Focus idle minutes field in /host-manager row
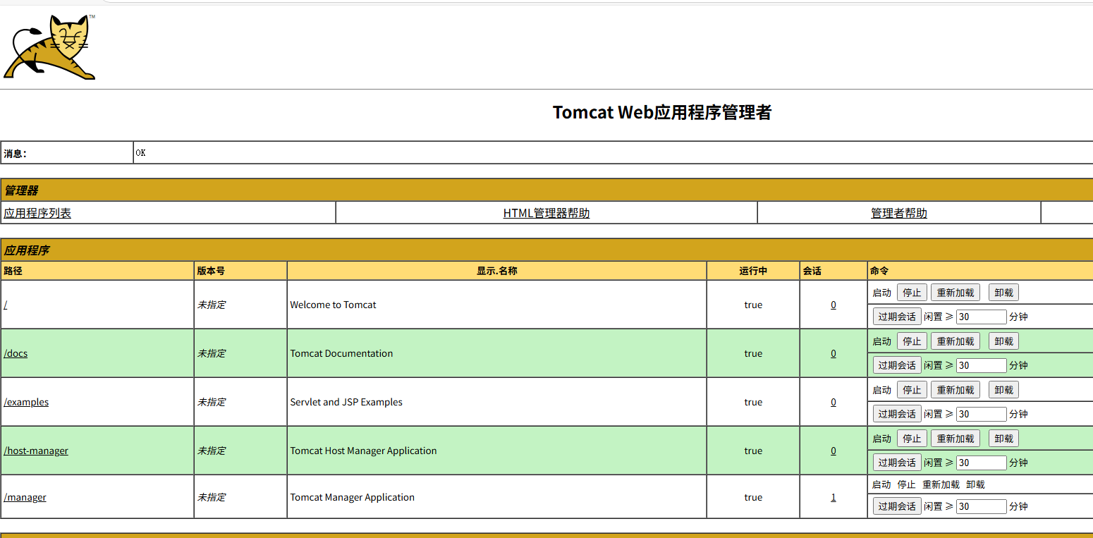The image size is (1093, 538). [x=982, y=463]
